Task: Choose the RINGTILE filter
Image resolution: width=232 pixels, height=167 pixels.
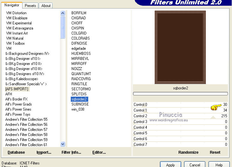Action: (79, 84)
